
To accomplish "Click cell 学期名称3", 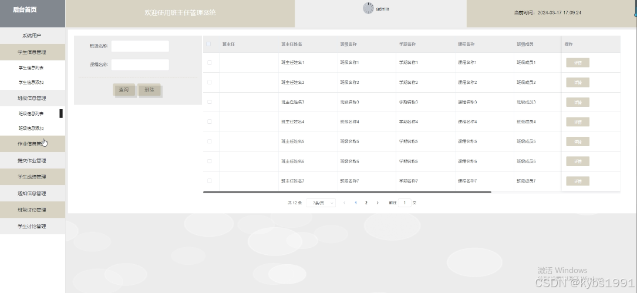I will click(408, 102).
